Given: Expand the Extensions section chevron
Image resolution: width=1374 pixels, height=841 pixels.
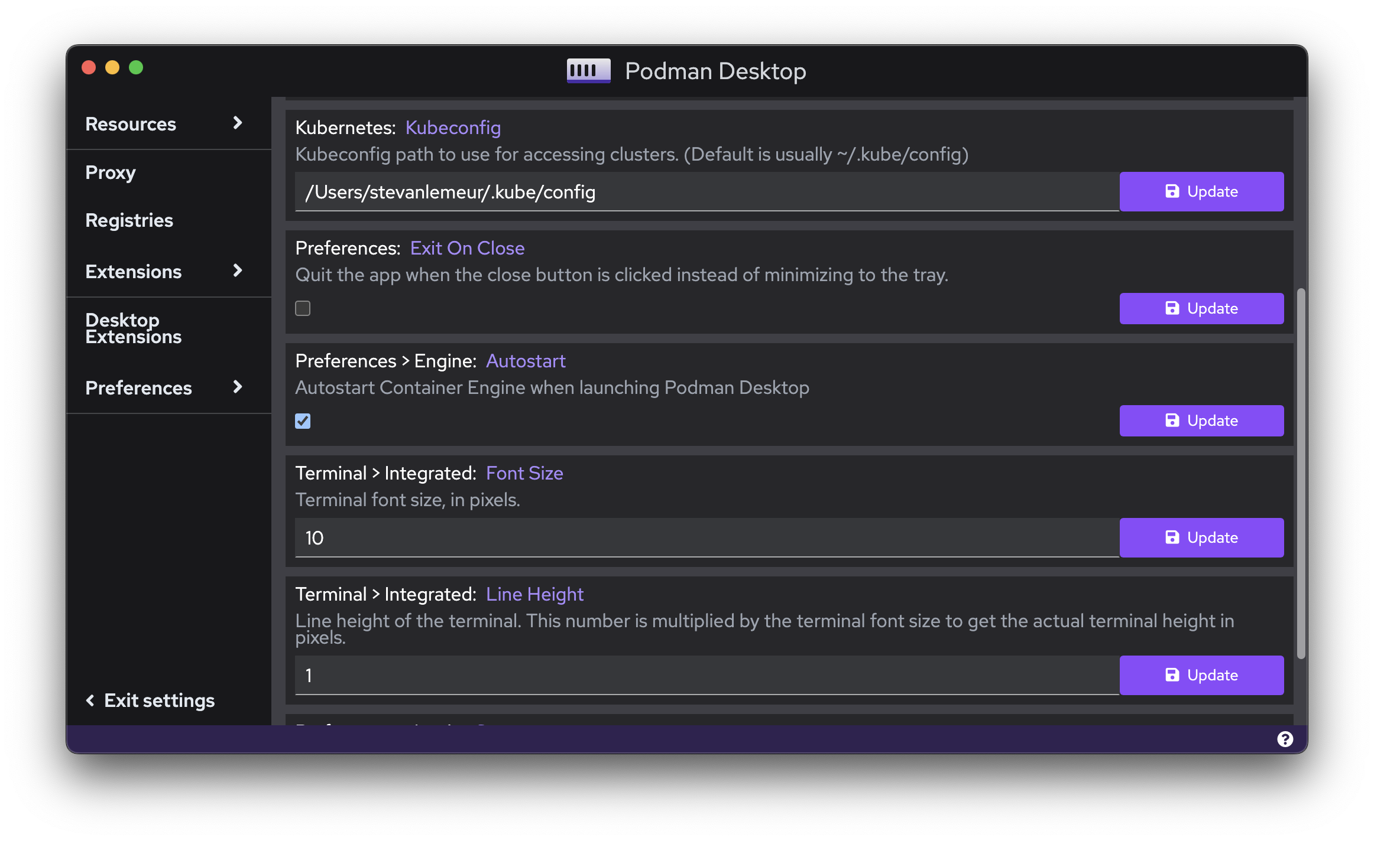Looking at the screenshot, I should coord(238,270).
